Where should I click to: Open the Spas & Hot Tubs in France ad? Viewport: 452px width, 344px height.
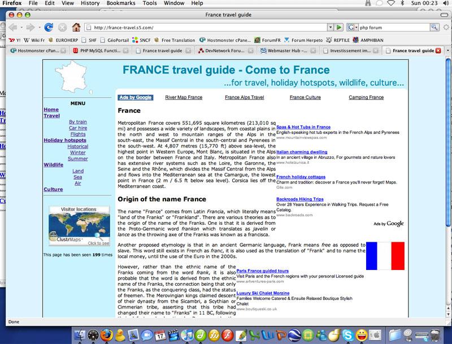pyautogui.click(x=303, y=127)
